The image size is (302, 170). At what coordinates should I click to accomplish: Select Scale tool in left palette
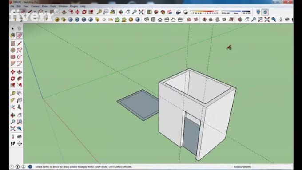[x=13, y=85]
